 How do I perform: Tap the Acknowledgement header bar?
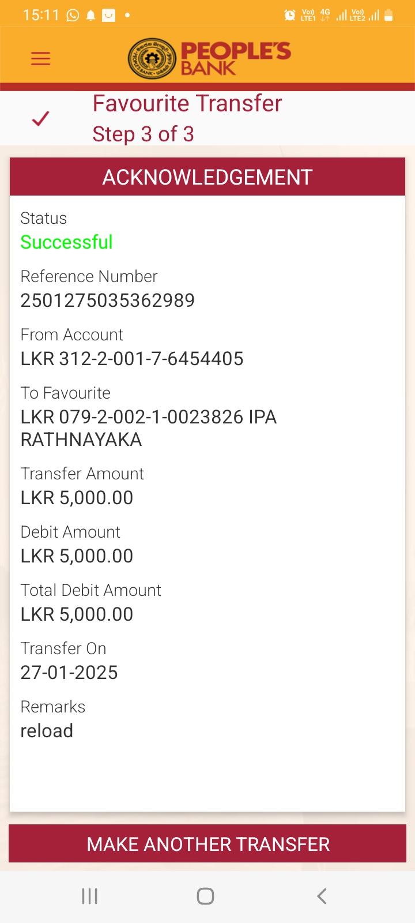tap(207, 177)
